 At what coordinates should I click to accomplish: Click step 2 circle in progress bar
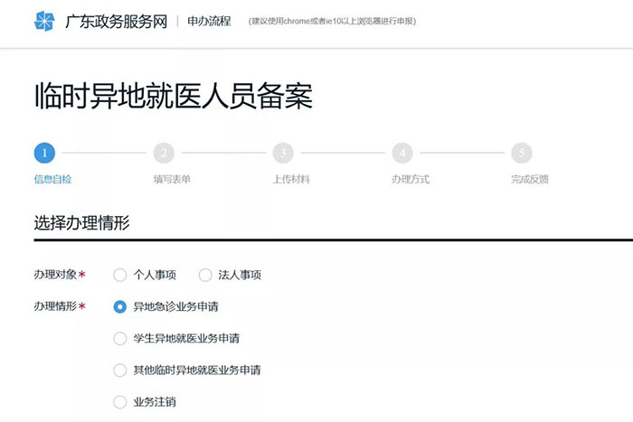[164, 153]
